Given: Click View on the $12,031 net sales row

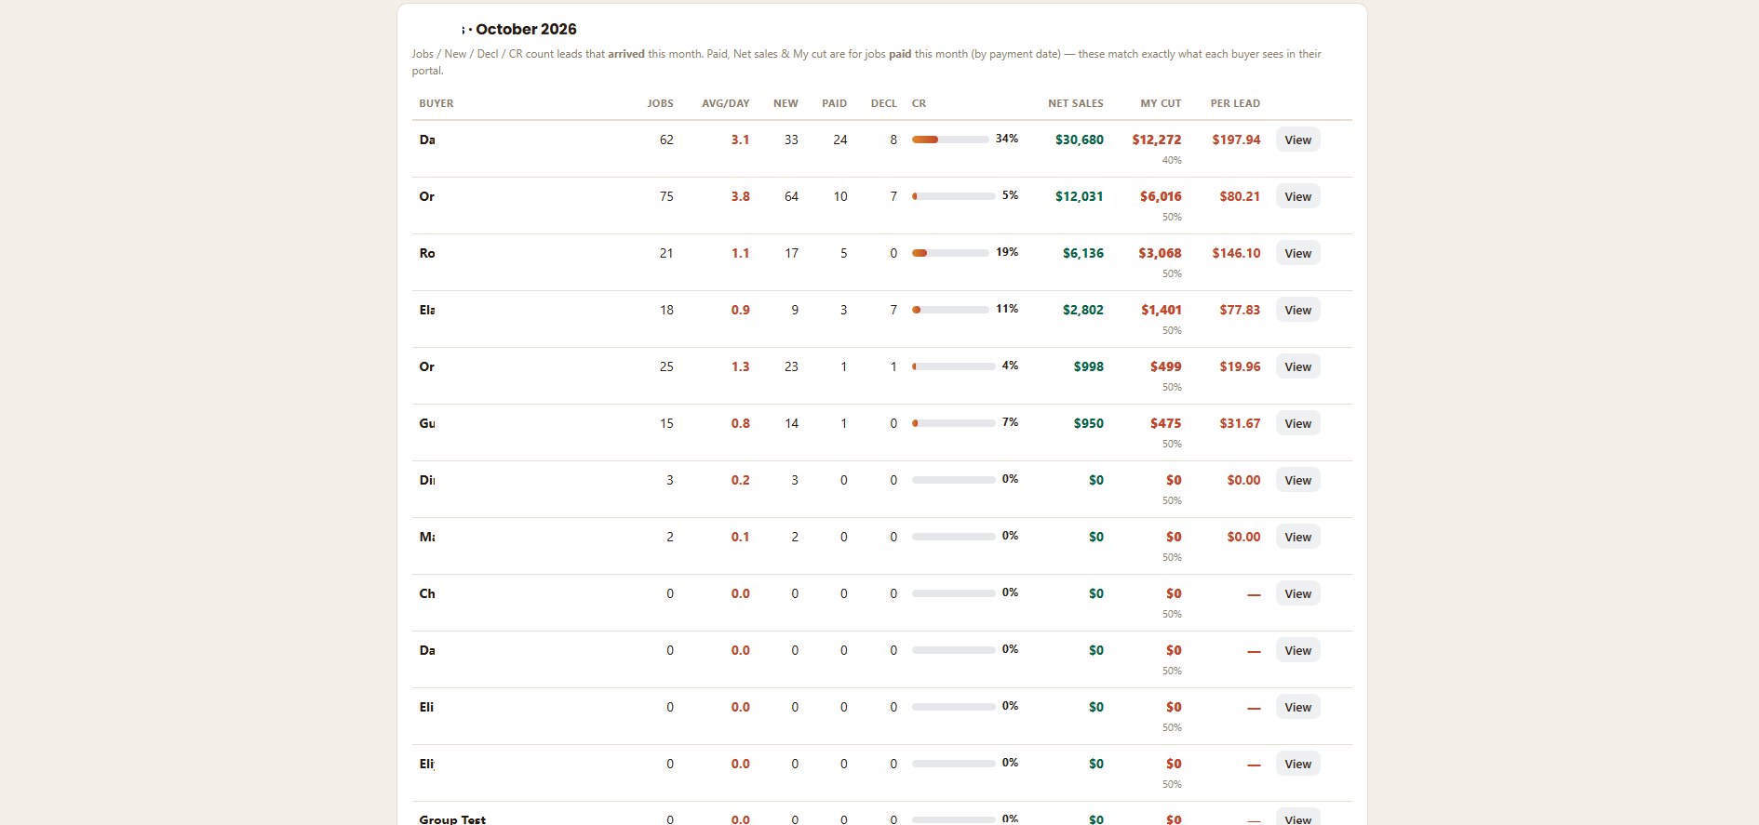Looking at the screenshot, I should [1297, 196].
